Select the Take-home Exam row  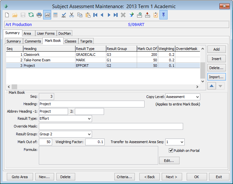pyautogui.click(x=103, y=60)
